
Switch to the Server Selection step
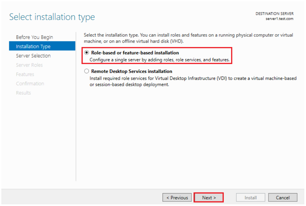click(33, 56)
